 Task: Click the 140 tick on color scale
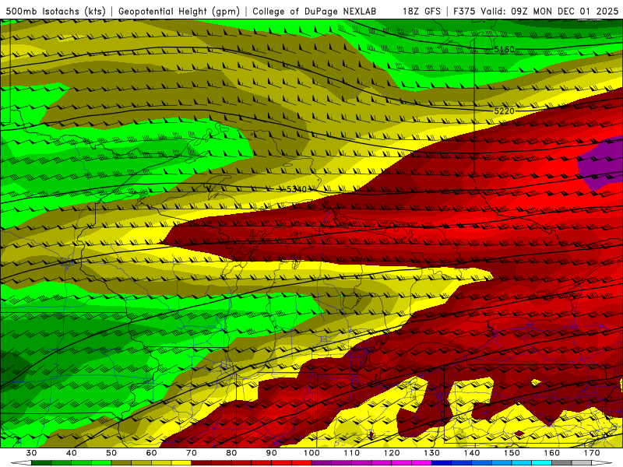pos(472,453)
